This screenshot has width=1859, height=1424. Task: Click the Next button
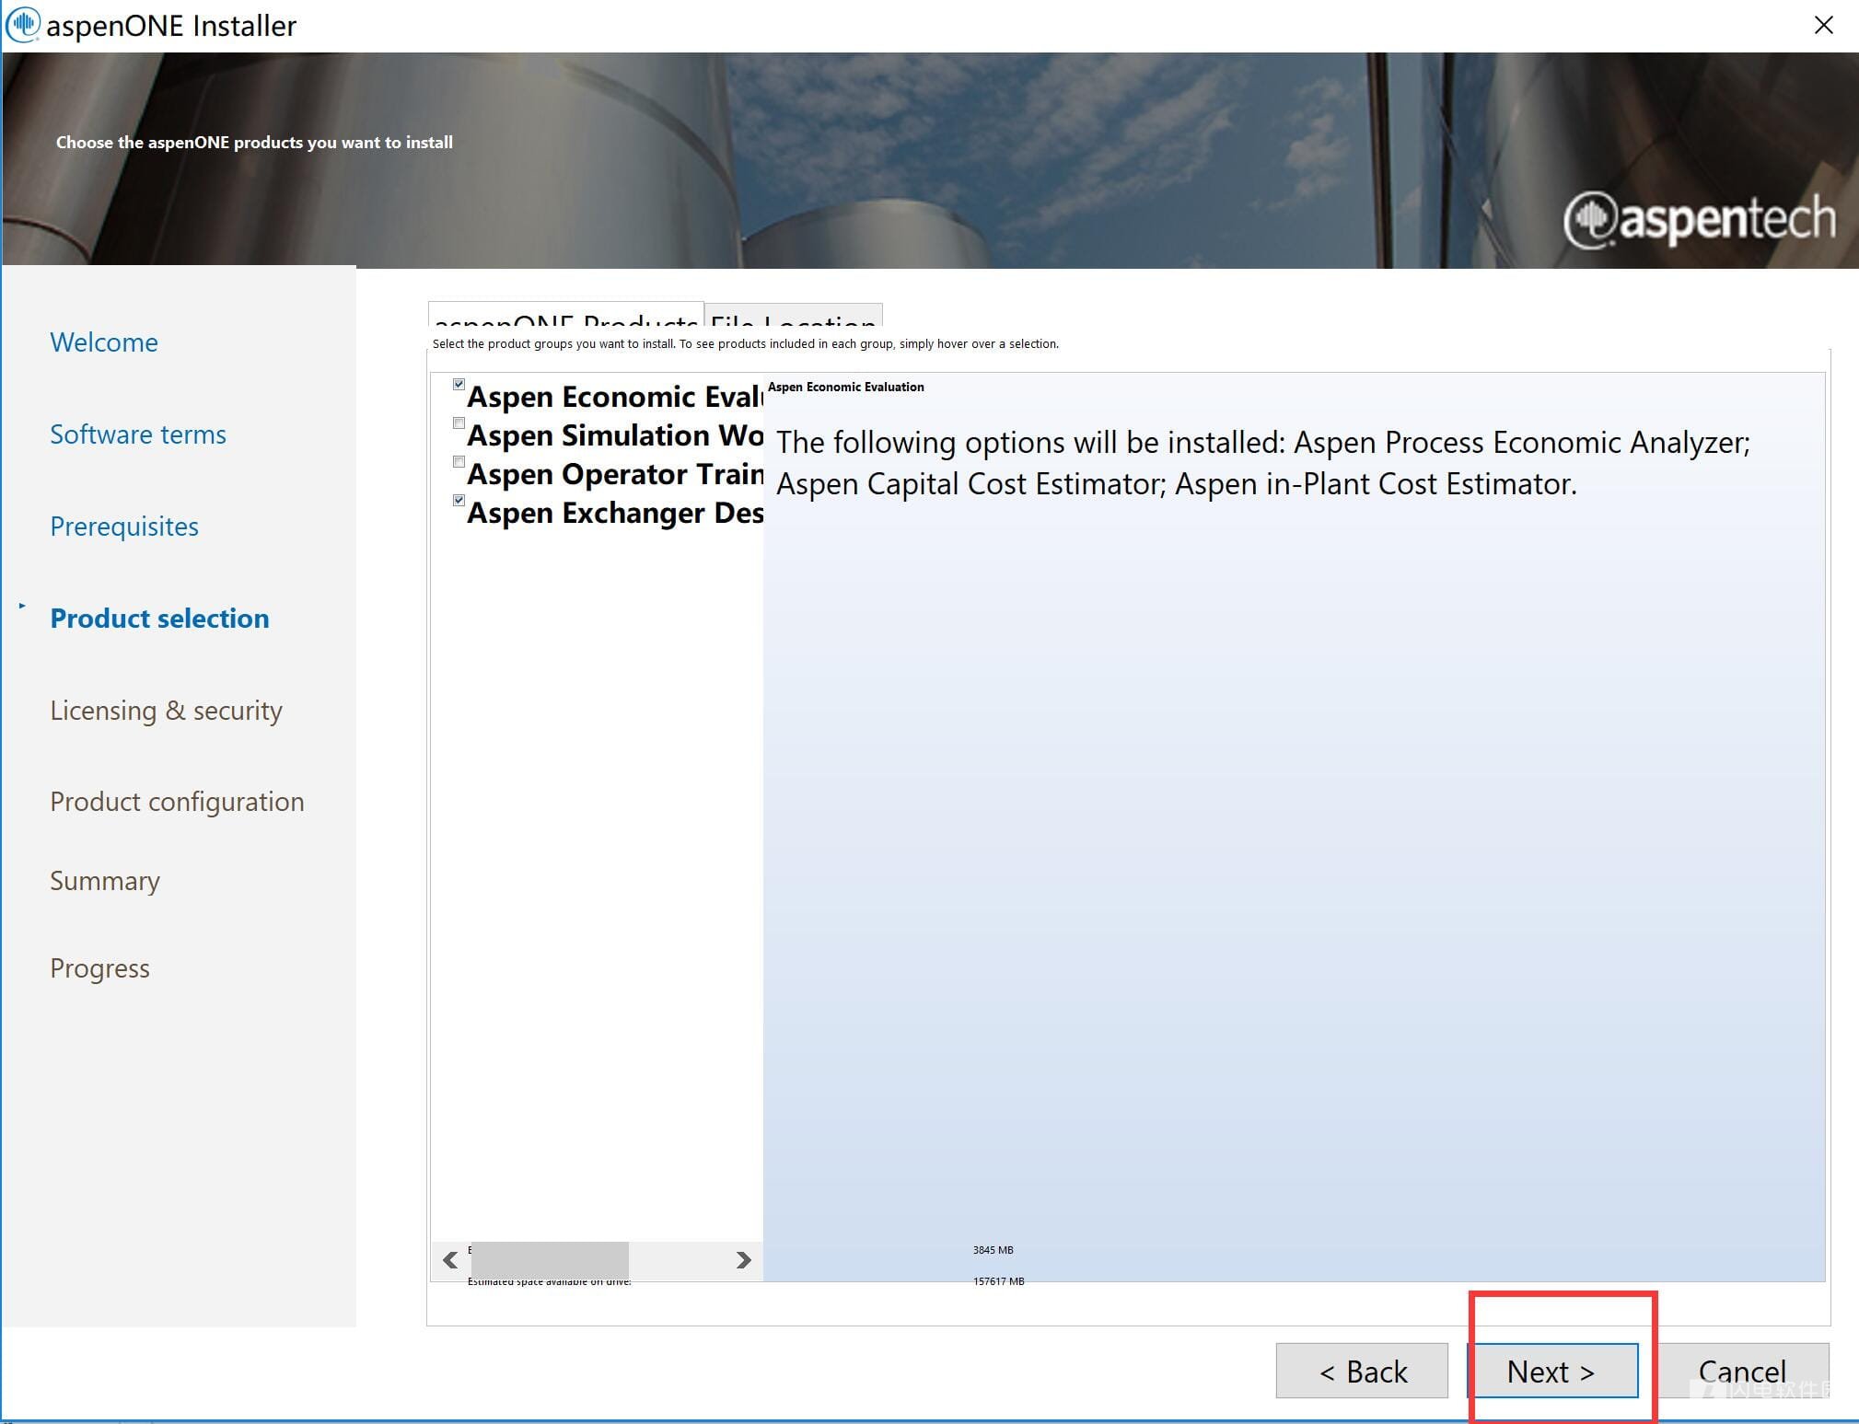(1551, 1371)
